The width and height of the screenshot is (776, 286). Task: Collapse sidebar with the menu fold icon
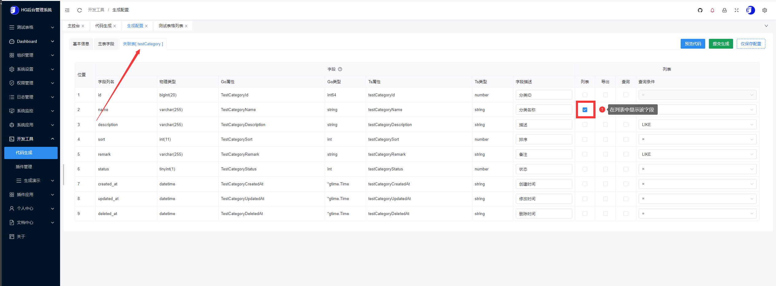[x=67, y=10]
